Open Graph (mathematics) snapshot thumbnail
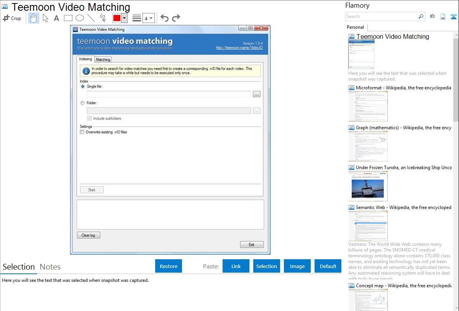Image resolution: width=459 pixels, height=311 pixels. point(368,146)
